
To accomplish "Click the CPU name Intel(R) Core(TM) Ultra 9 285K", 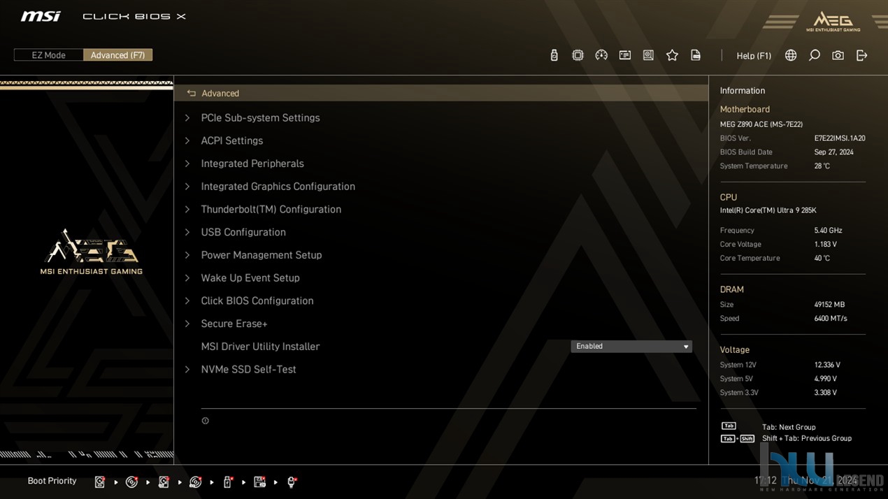I will (768, 210).
